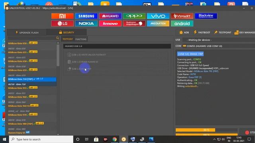255x143 pixels.
Task: Click the lock icon on Security tab
Action: pos(61,32)
